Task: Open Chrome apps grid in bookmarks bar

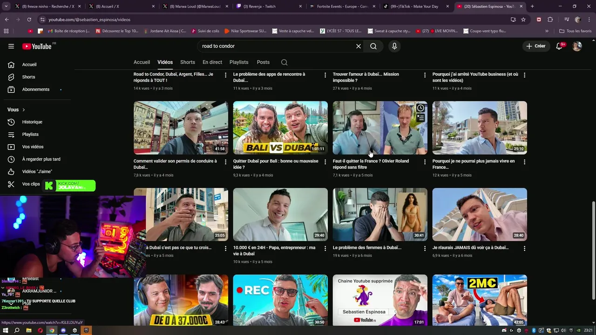Action: coord(6,31)
